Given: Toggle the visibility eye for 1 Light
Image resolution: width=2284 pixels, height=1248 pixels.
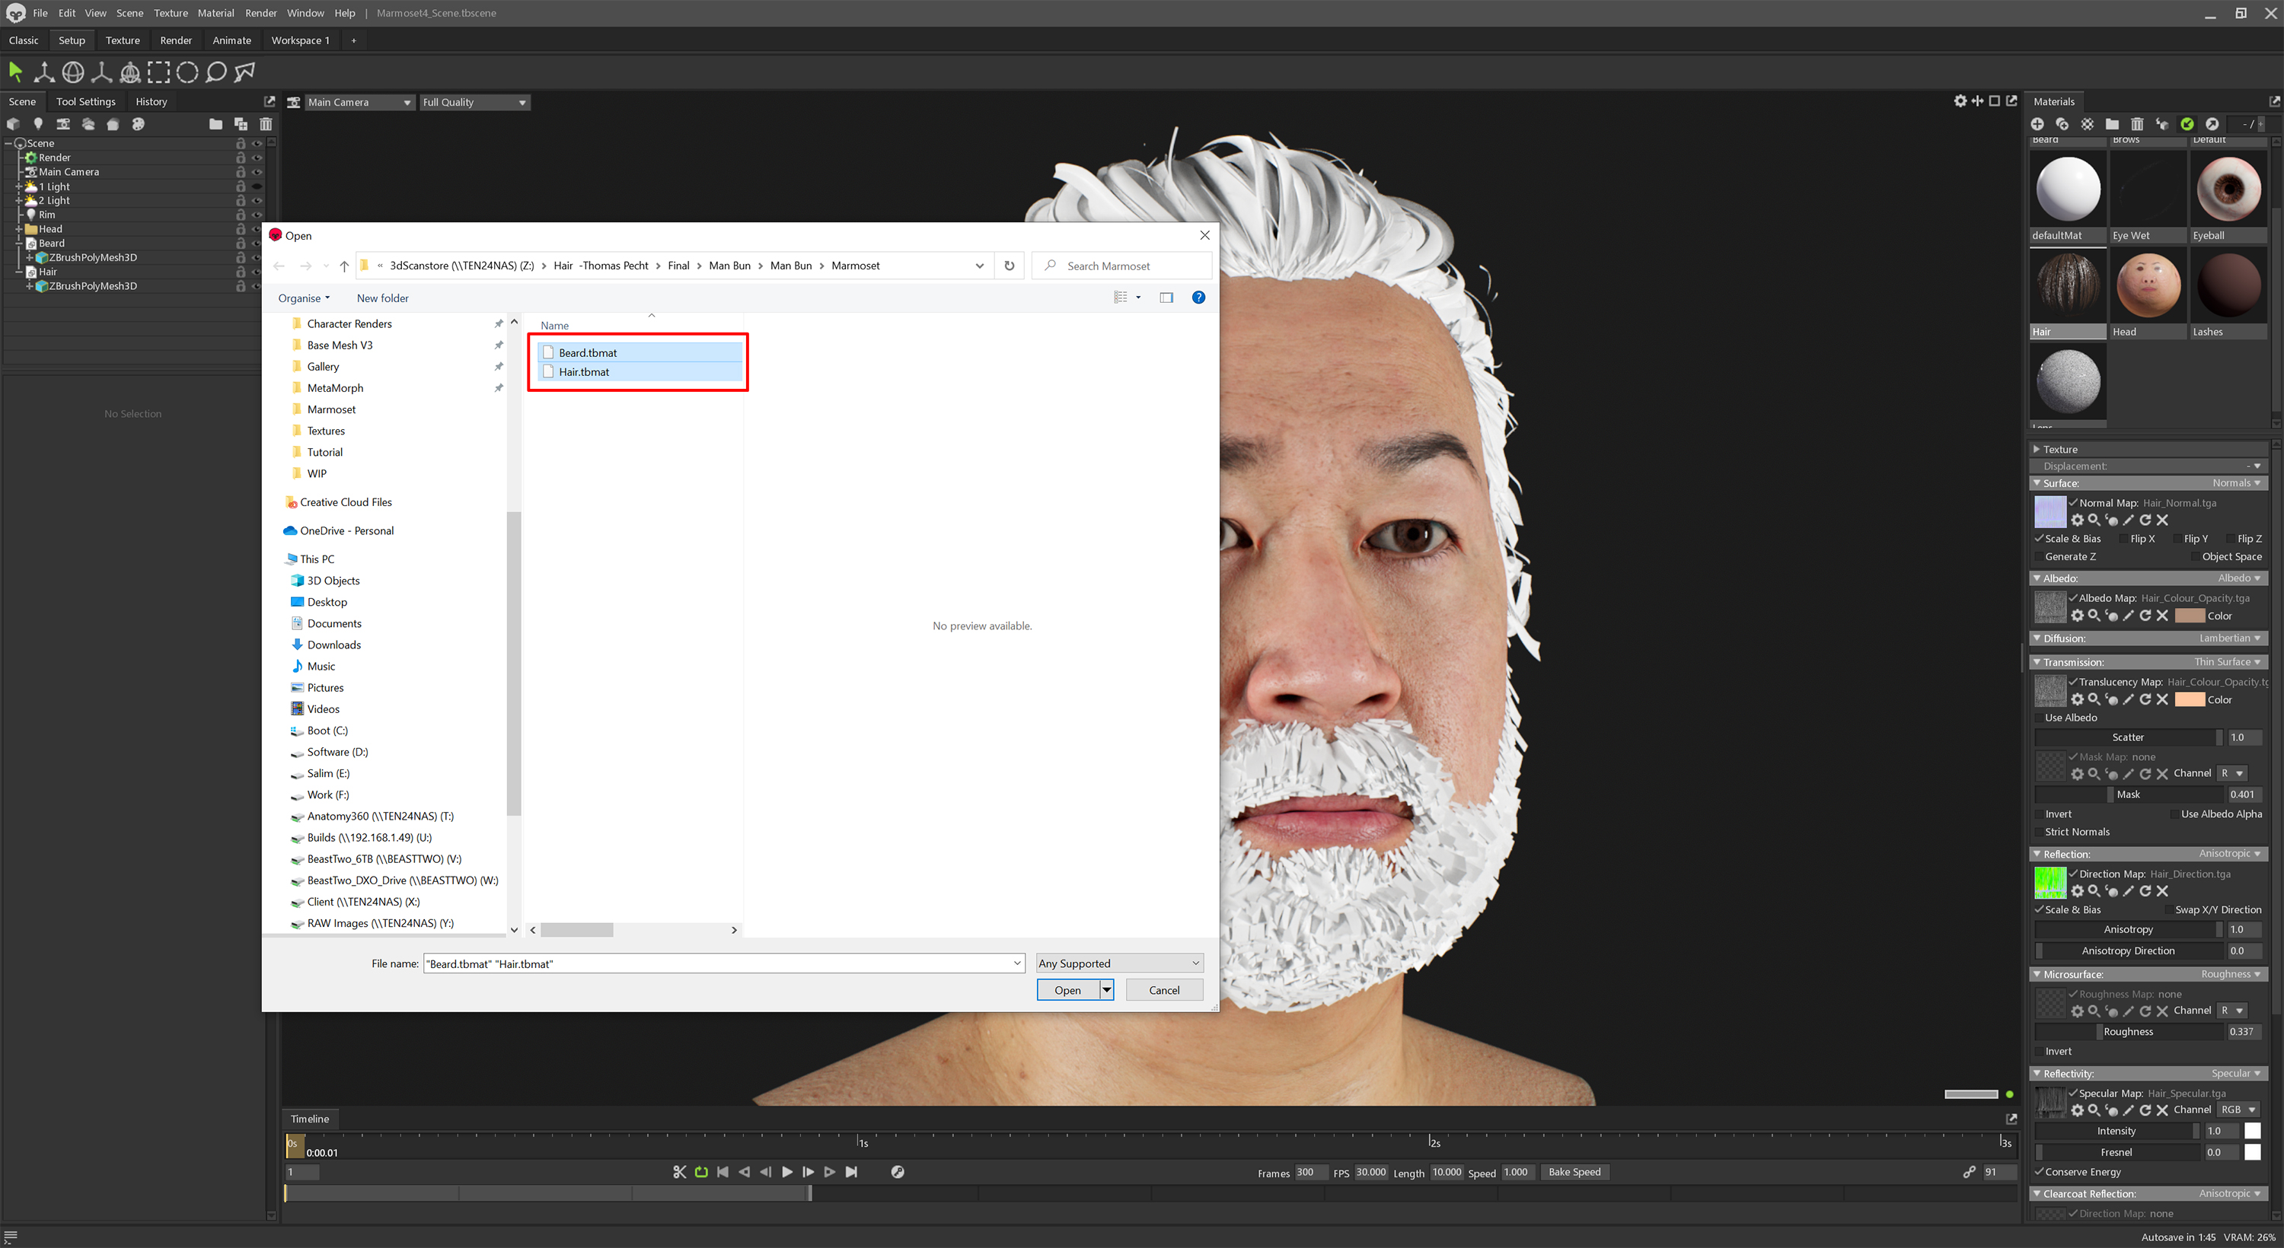Looking at the screenshot, I should [x=257, y=186].
